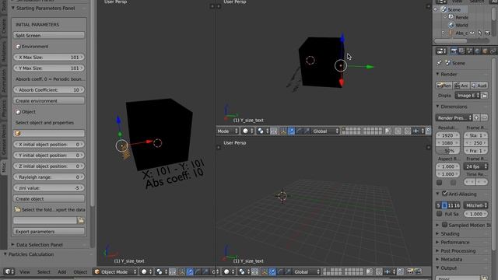This screenshot has height=280, width=498.
Task: Collapse the Starting Parameters Panel
Action: point(13,8)
